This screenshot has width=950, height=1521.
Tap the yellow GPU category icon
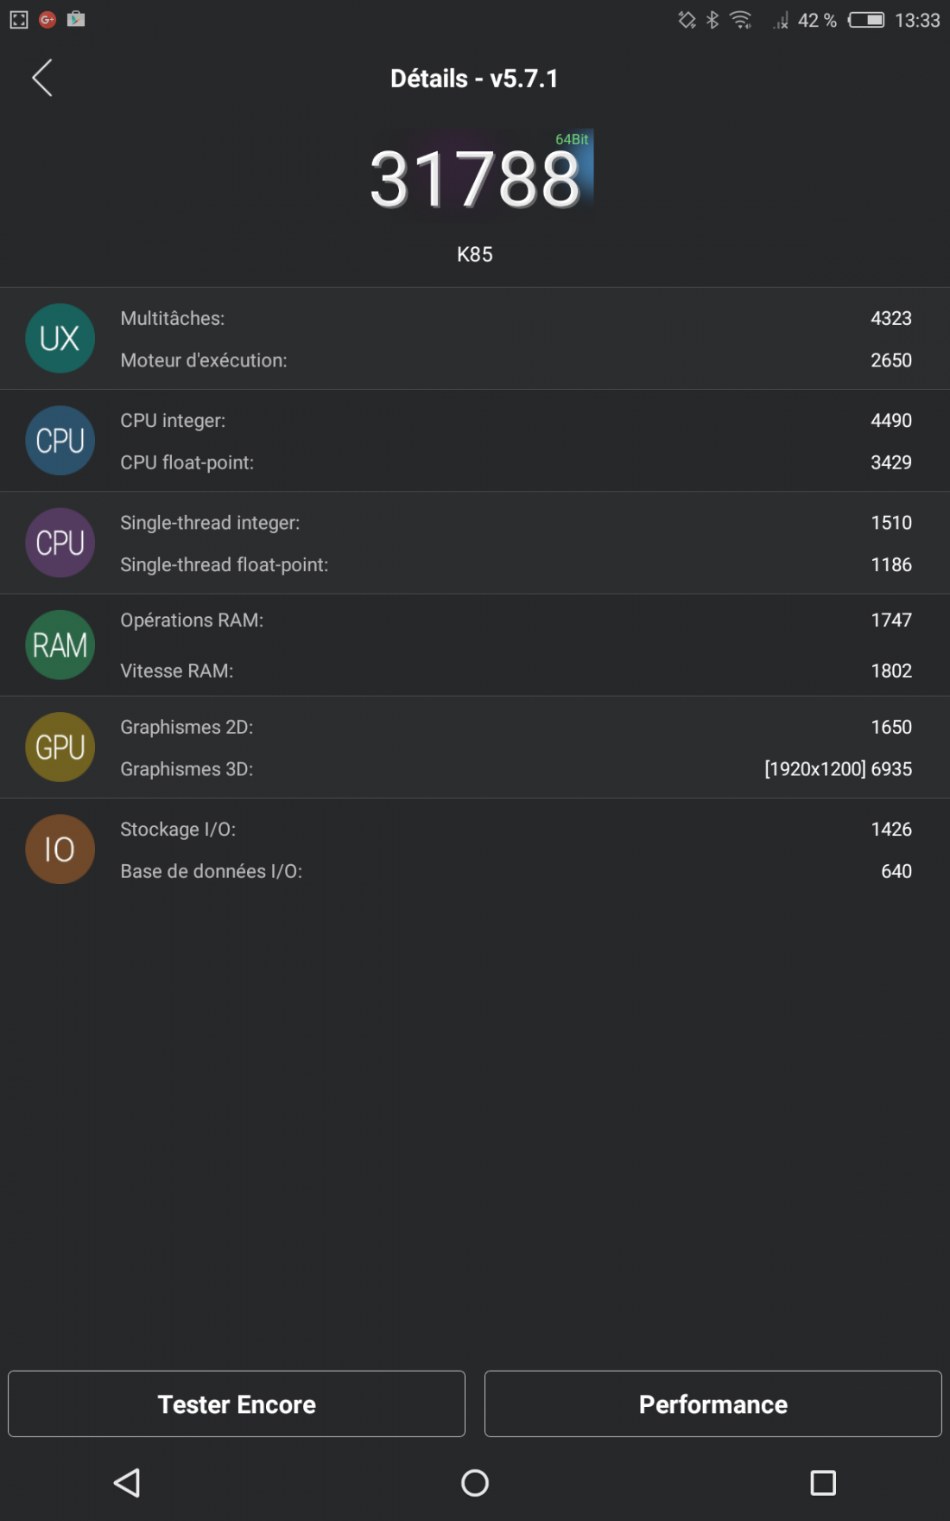tap(60, 747)
